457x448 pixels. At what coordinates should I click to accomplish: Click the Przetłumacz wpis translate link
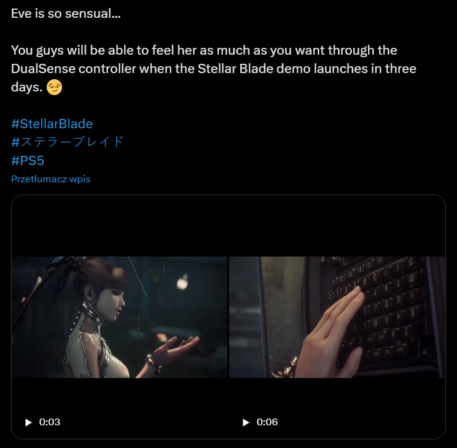click(x=51, y=179)
